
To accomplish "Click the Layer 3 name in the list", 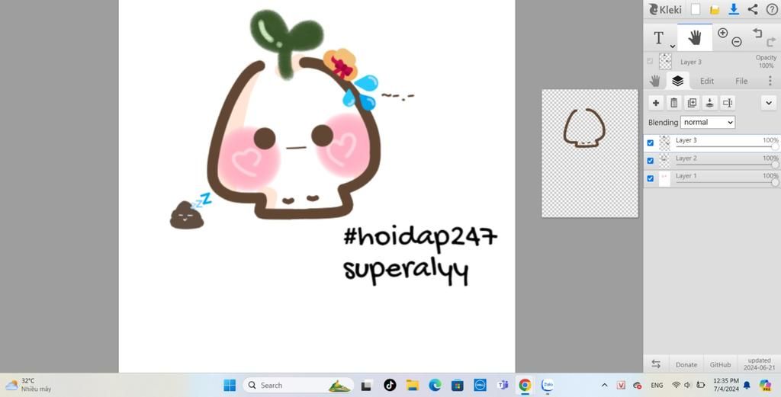I will pyautogui.click(x=686, y=140).
